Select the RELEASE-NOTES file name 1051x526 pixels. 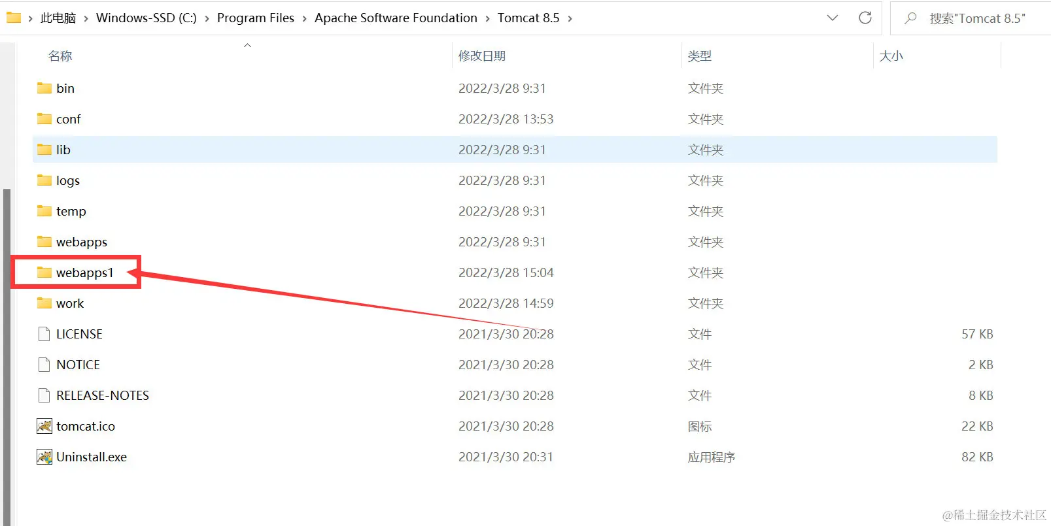pyautogui.click(x=103, y=395)
